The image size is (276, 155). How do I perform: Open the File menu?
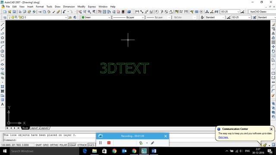pos(8,7)
